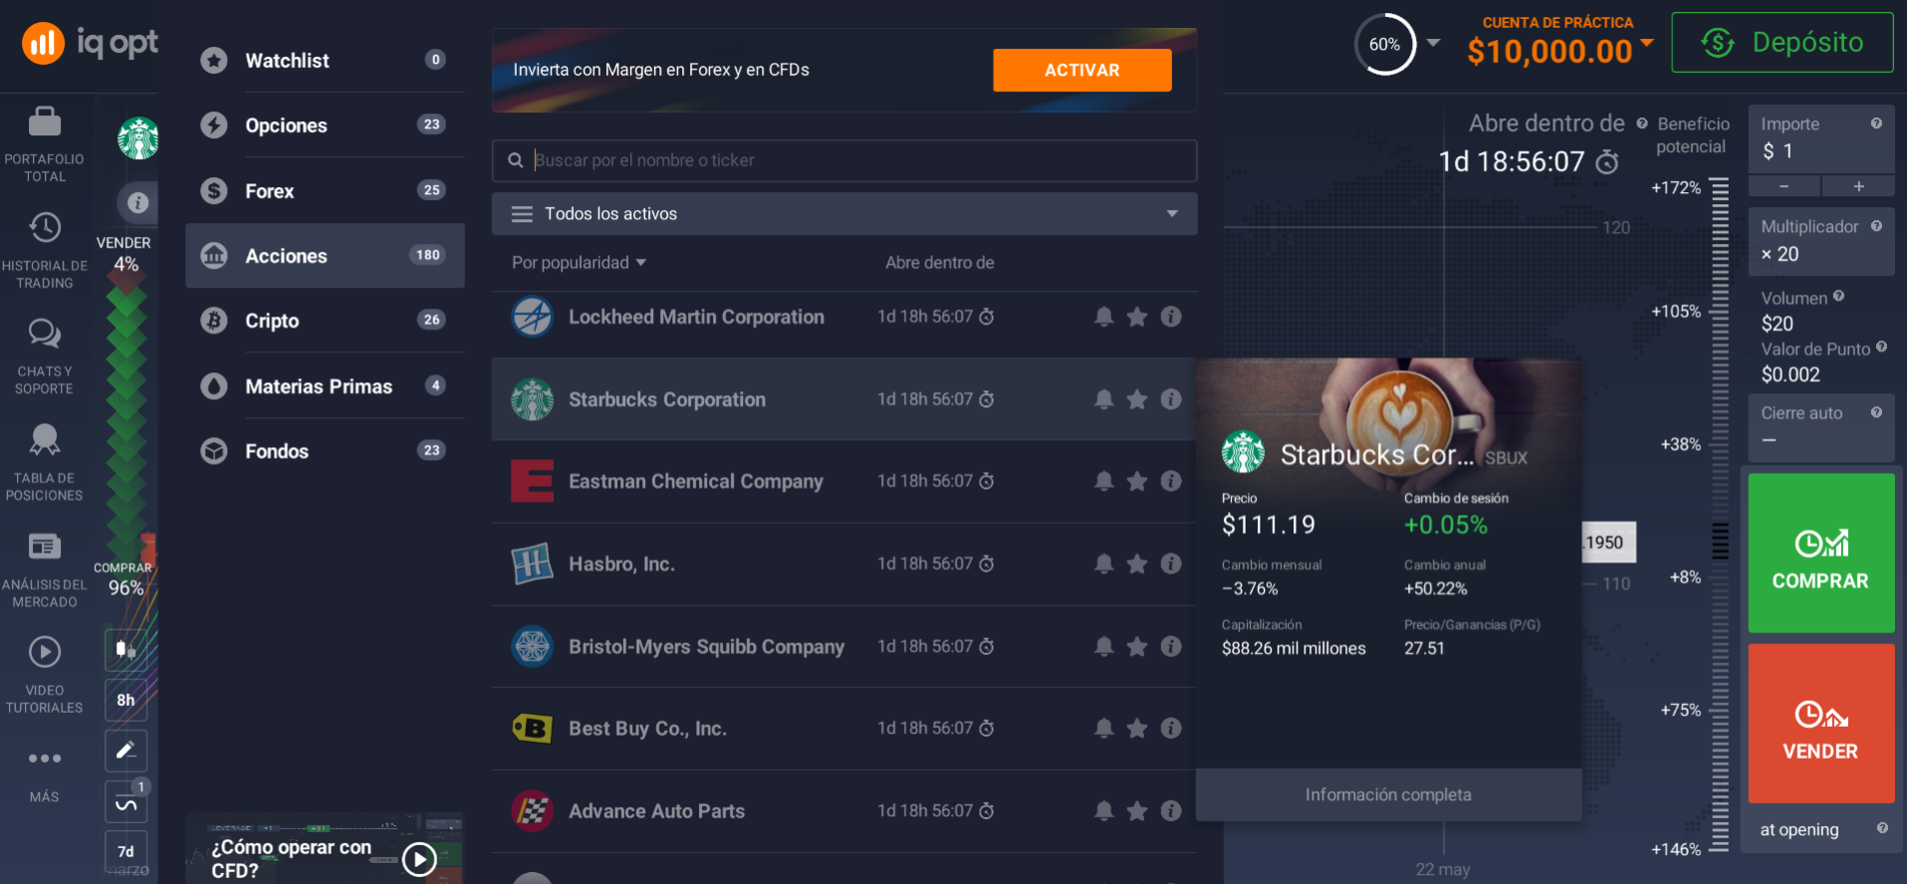The width and height of the screenshot is (1907, 884).
Task: Open Chats y Soporte bubble icon
Action: click(45, 333)
